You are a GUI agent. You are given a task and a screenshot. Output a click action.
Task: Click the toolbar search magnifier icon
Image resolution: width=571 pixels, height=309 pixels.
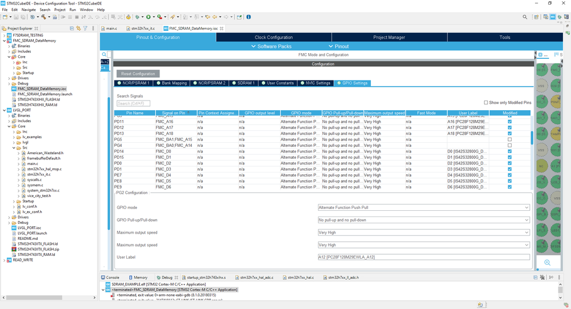[x=525, y=17]
